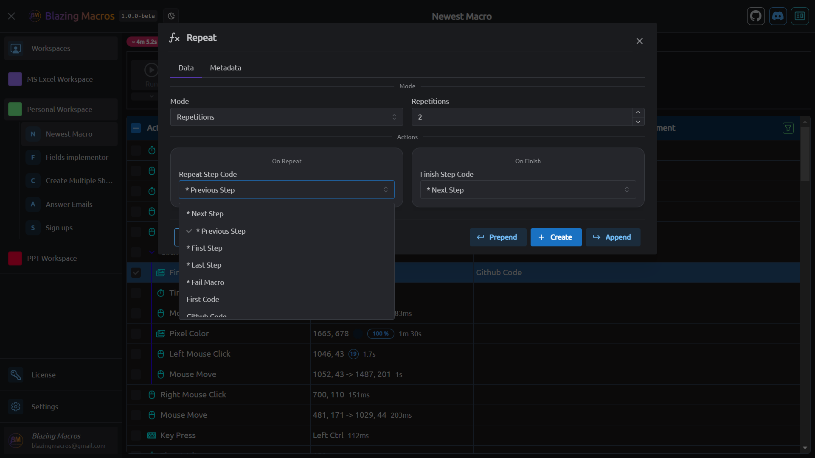The image size is (815, 458).
Task: Click the Pixel Color row image icon
Action: [160, 334]
